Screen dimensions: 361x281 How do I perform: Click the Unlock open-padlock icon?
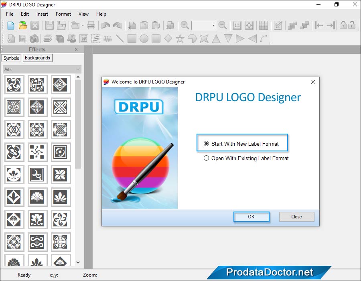tap(352, 25)
